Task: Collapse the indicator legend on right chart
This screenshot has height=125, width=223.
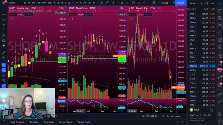Action: pyautogui.click(x=131, y=19)
